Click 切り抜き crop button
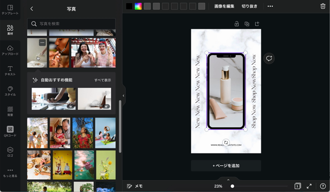 [x=250, y=6]
